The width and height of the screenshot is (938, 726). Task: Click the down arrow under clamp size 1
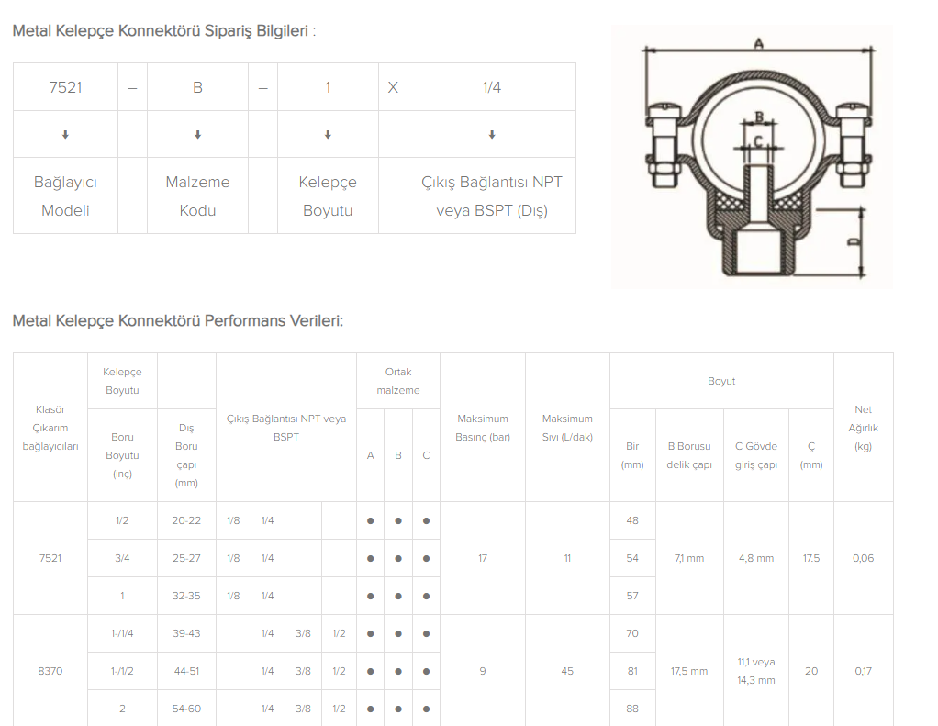click(x=328, y=135)
